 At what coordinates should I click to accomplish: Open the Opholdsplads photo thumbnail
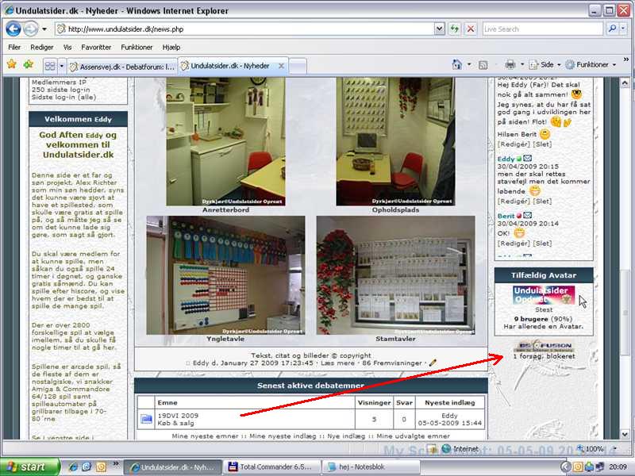click(x=395, y=142)
